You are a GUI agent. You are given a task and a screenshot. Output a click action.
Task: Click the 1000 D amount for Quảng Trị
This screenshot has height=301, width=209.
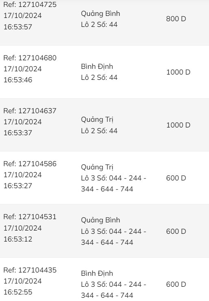pyautogui.click(x=178, y=125)
